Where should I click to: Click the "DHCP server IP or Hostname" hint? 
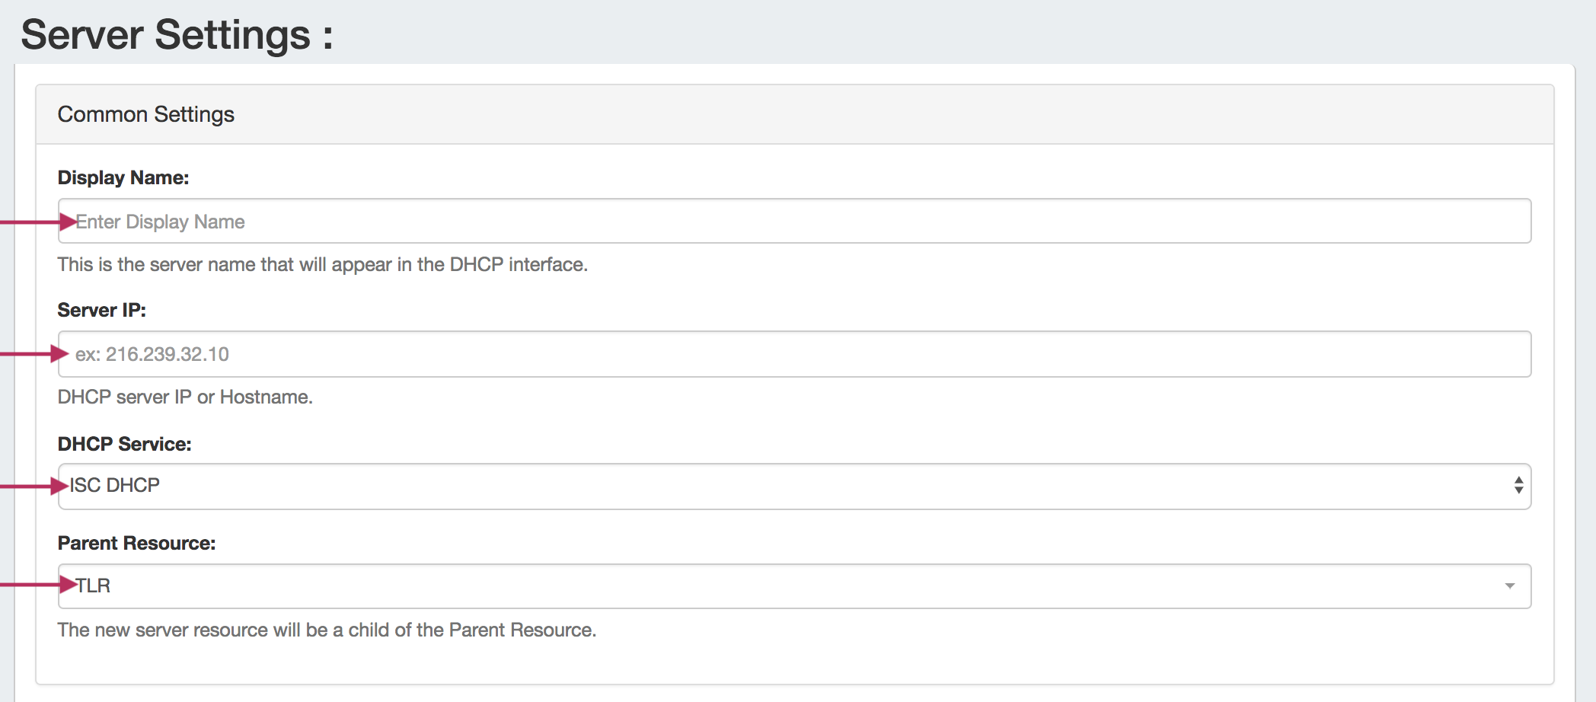point(185,397)
